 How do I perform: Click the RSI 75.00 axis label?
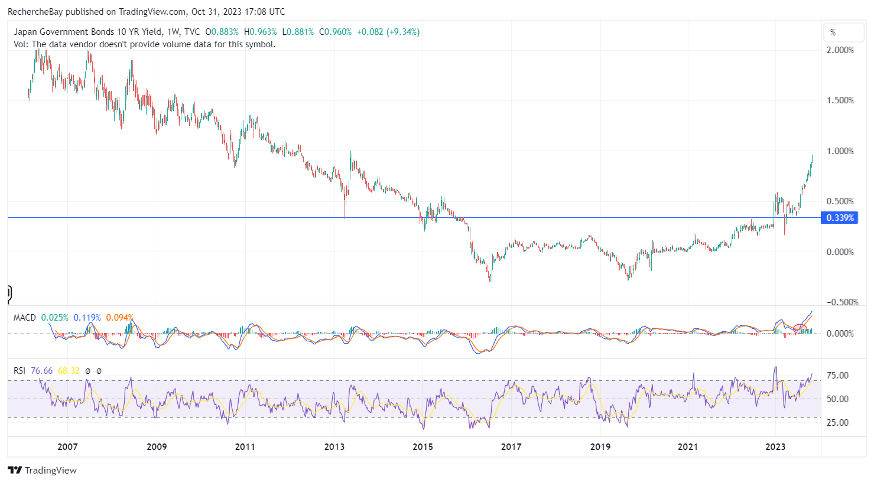837,376
